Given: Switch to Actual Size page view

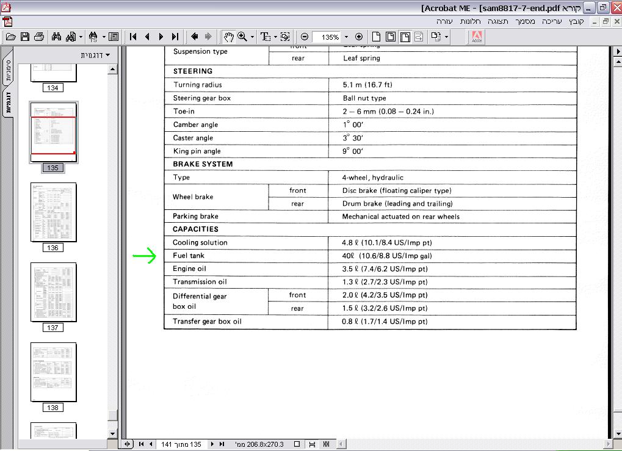Looking at the screenshot, I should [377, 37].
